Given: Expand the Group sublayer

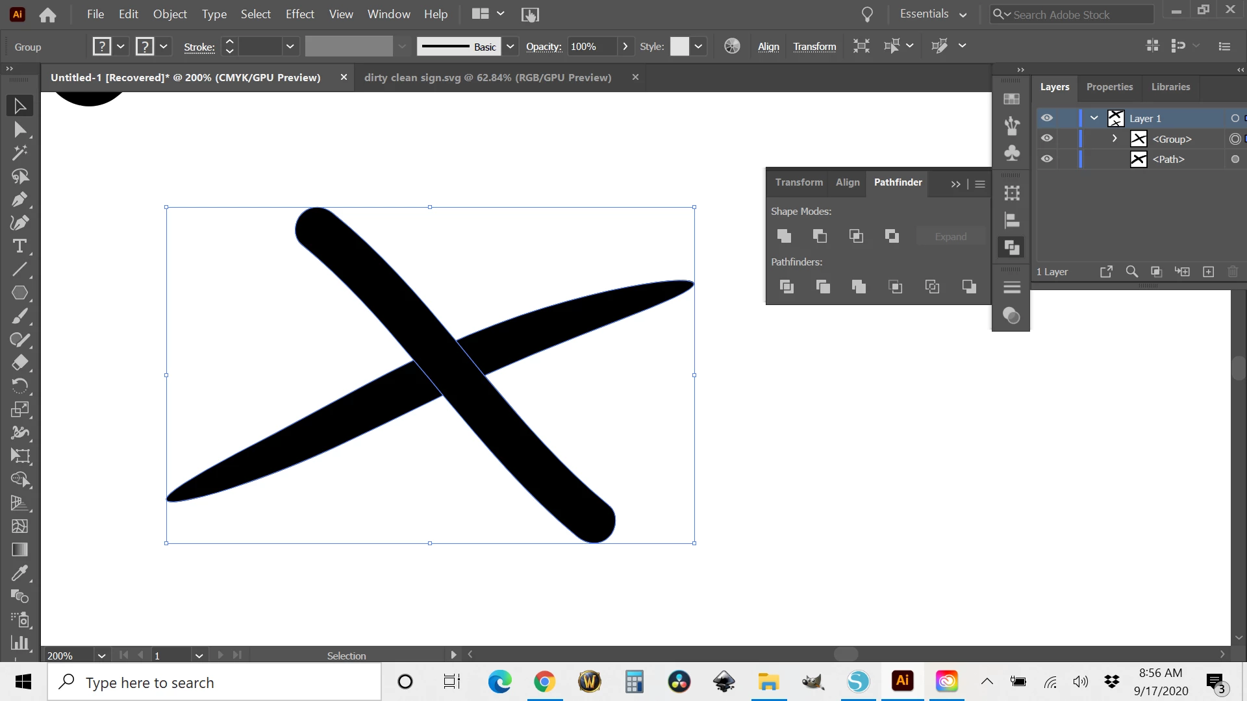Looking at the screenshot, I should click(1115, 138).
